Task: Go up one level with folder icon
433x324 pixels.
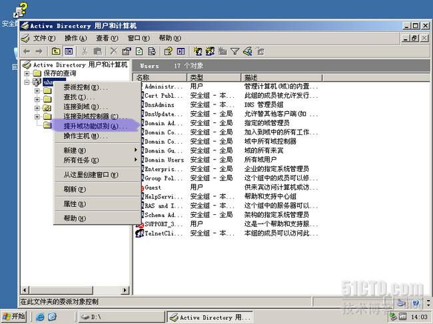Action: [x=56, y=51]
